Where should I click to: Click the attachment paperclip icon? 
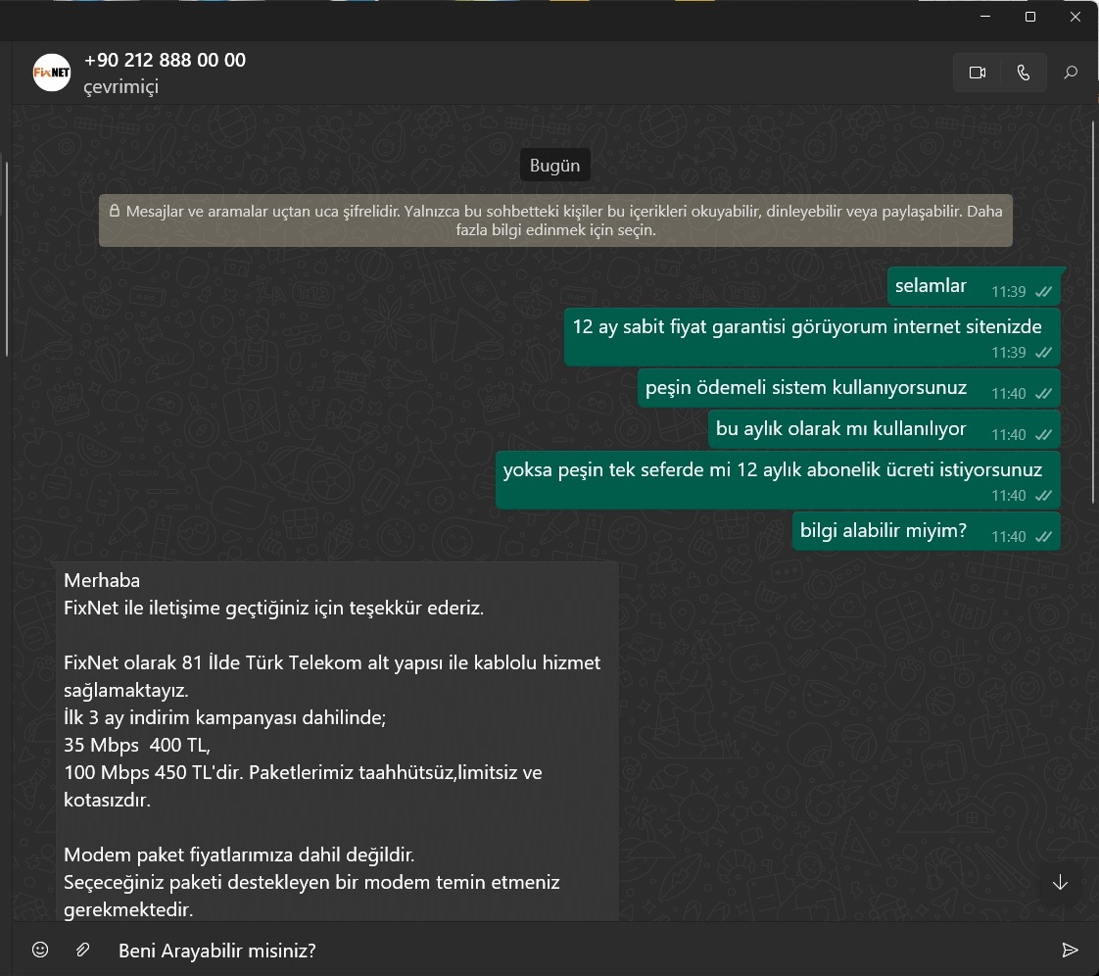coord(83,950)
